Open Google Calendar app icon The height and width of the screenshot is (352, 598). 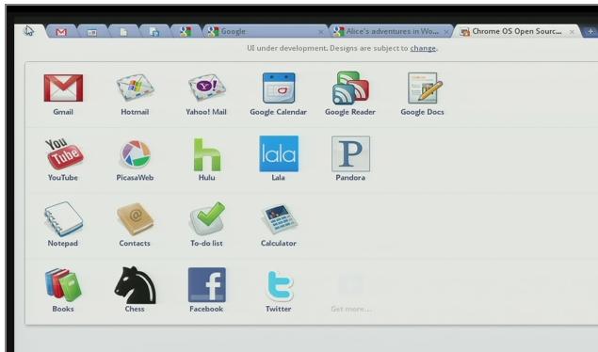click(279, 88)
